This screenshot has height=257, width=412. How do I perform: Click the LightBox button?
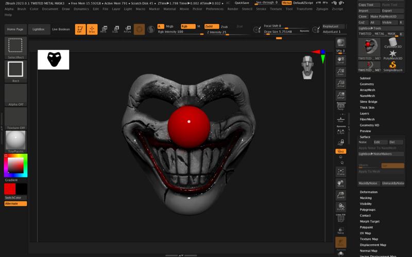39,29
